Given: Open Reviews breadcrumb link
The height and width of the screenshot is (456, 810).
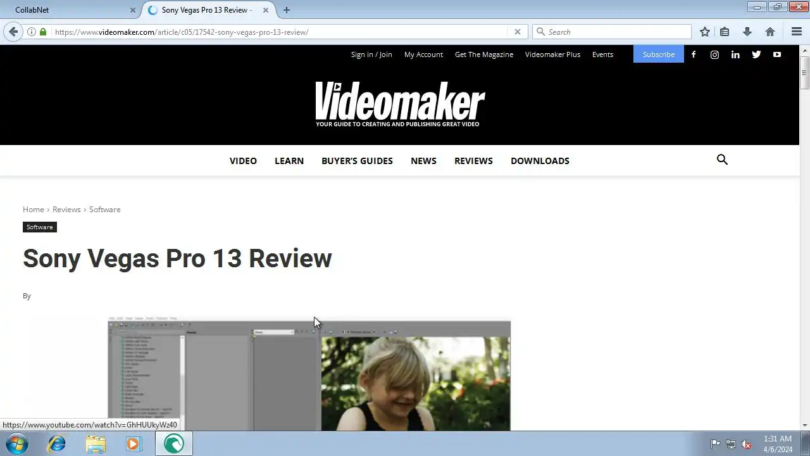Looking at the screenshot, I should [66, 210].
